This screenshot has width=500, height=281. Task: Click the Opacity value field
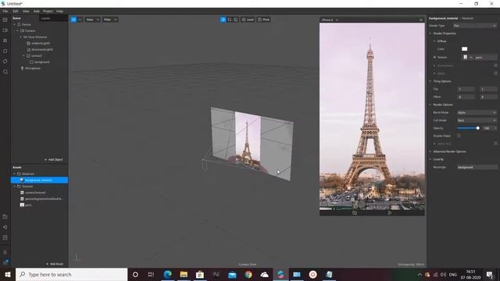[487, 128]
